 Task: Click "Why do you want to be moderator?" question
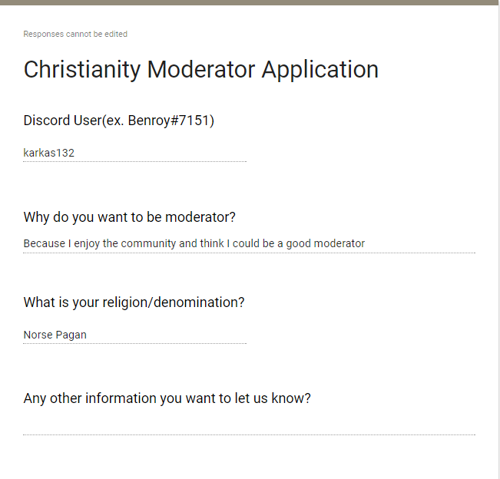(130, 217)
